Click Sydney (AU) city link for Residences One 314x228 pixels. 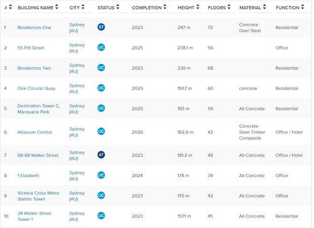click(77, 28)
